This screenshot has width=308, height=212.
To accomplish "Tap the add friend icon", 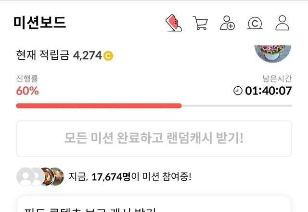I will coord(228,23).
